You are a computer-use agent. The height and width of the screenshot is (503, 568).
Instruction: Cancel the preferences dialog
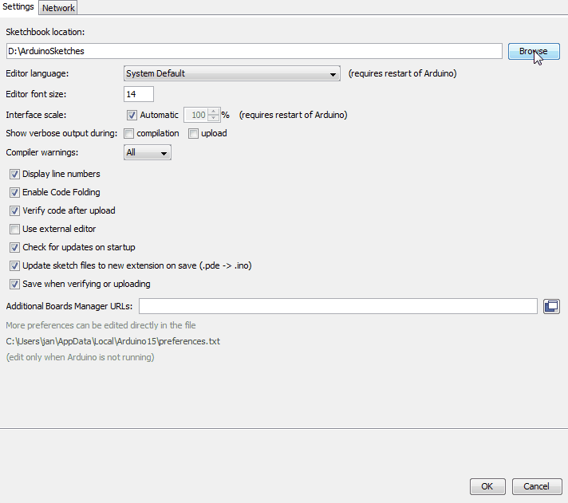tap(536, 486)
